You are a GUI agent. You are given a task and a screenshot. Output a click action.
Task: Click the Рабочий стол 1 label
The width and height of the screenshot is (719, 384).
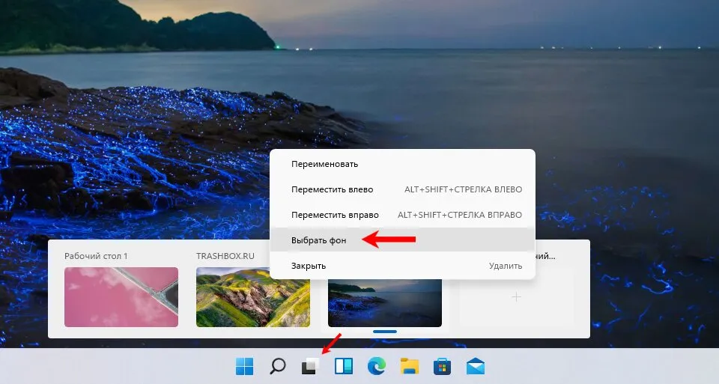point(96,256)
